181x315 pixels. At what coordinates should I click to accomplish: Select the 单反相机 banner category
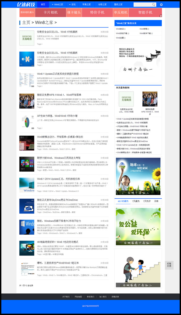pyautogui.click(x=121, y=13)
